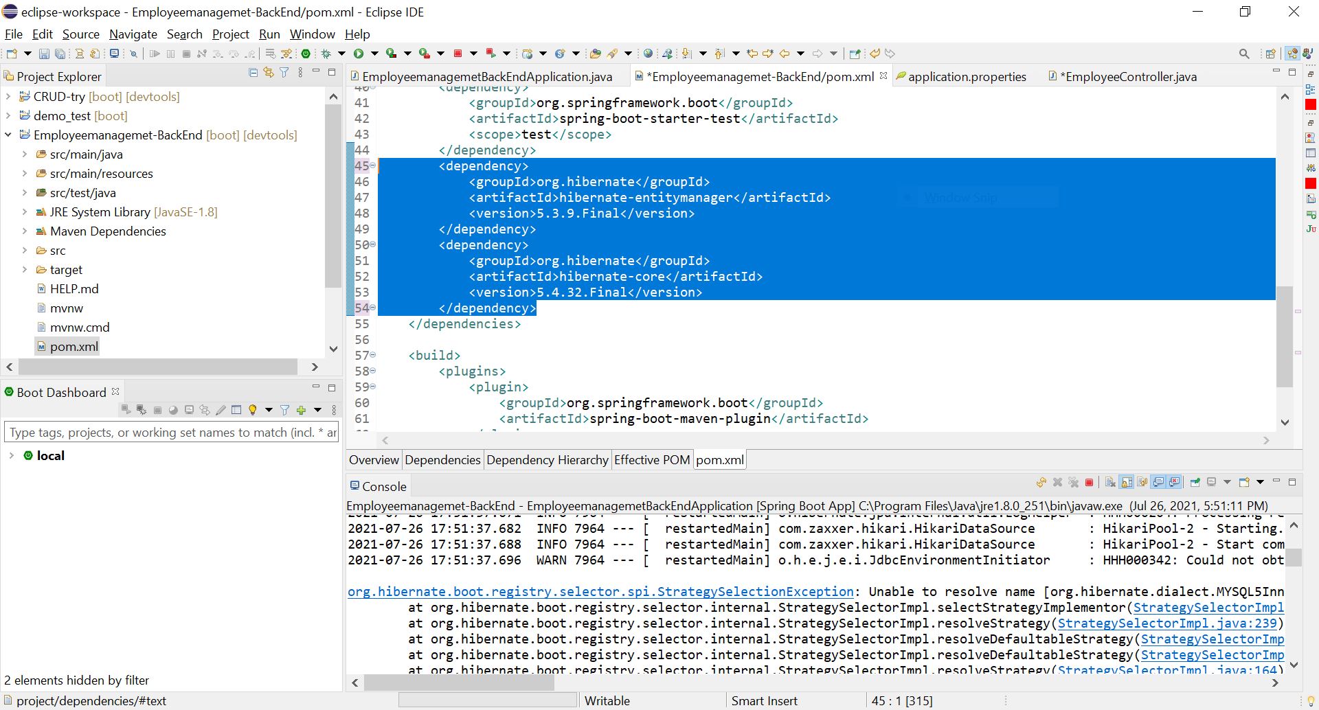Collapse all in Project Explorer
Image resolution: width=1319 pixels, height=710 pixels.
[253, 72]
